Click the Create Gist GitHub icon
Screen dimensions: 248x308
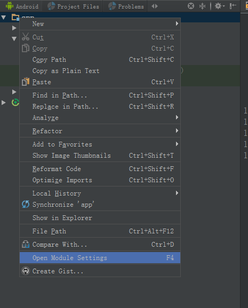pos(26,271)
